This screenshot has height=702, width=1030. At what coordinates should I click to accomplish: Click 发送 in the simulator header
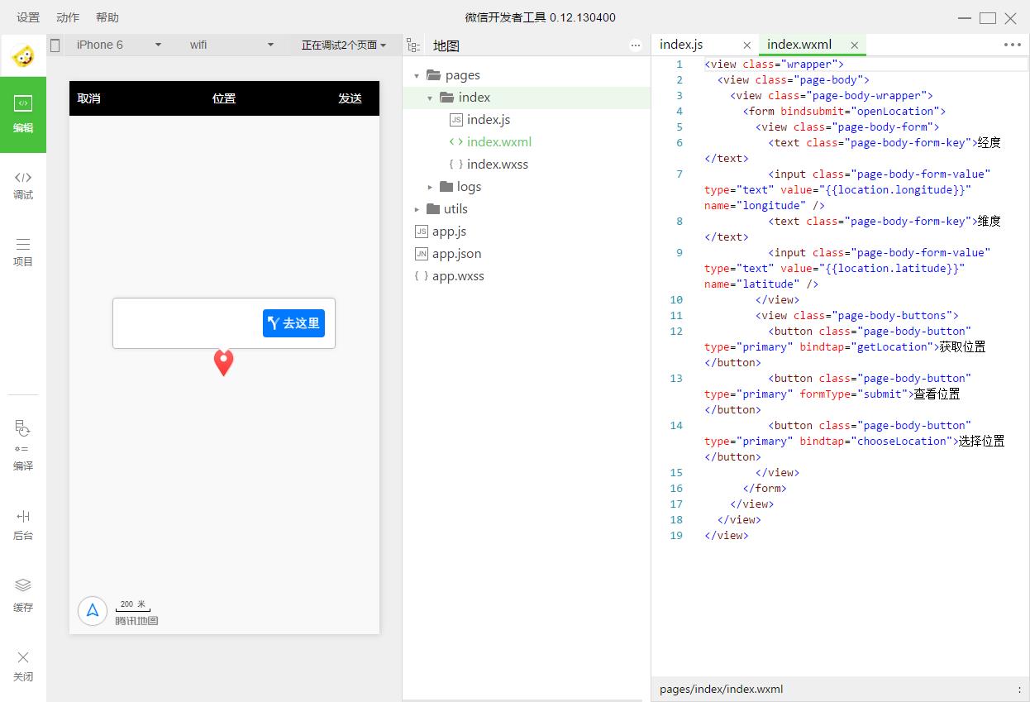pyautogui.click(x=350, y=98)
